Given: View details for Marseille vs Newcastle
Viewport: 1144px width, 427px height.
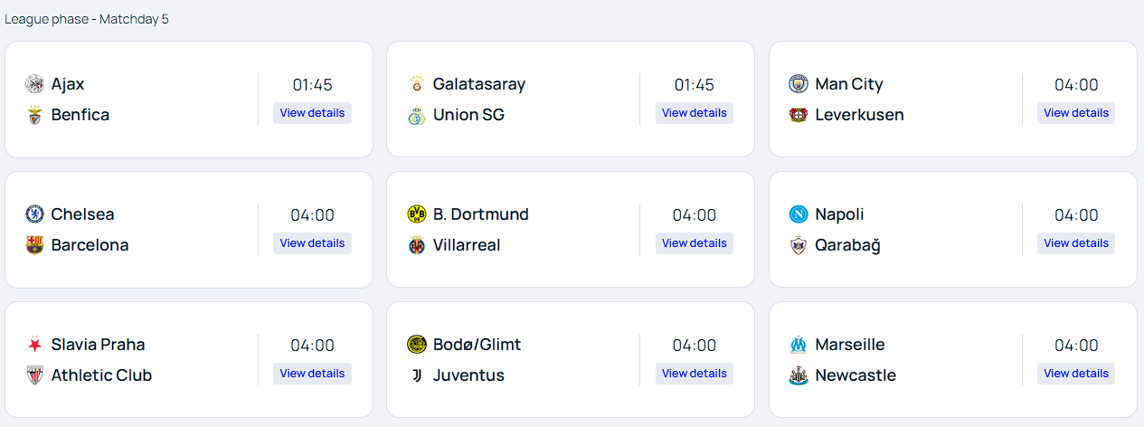Looking at the screenshot, I should pyautogui.click(x=1075, y=374).
